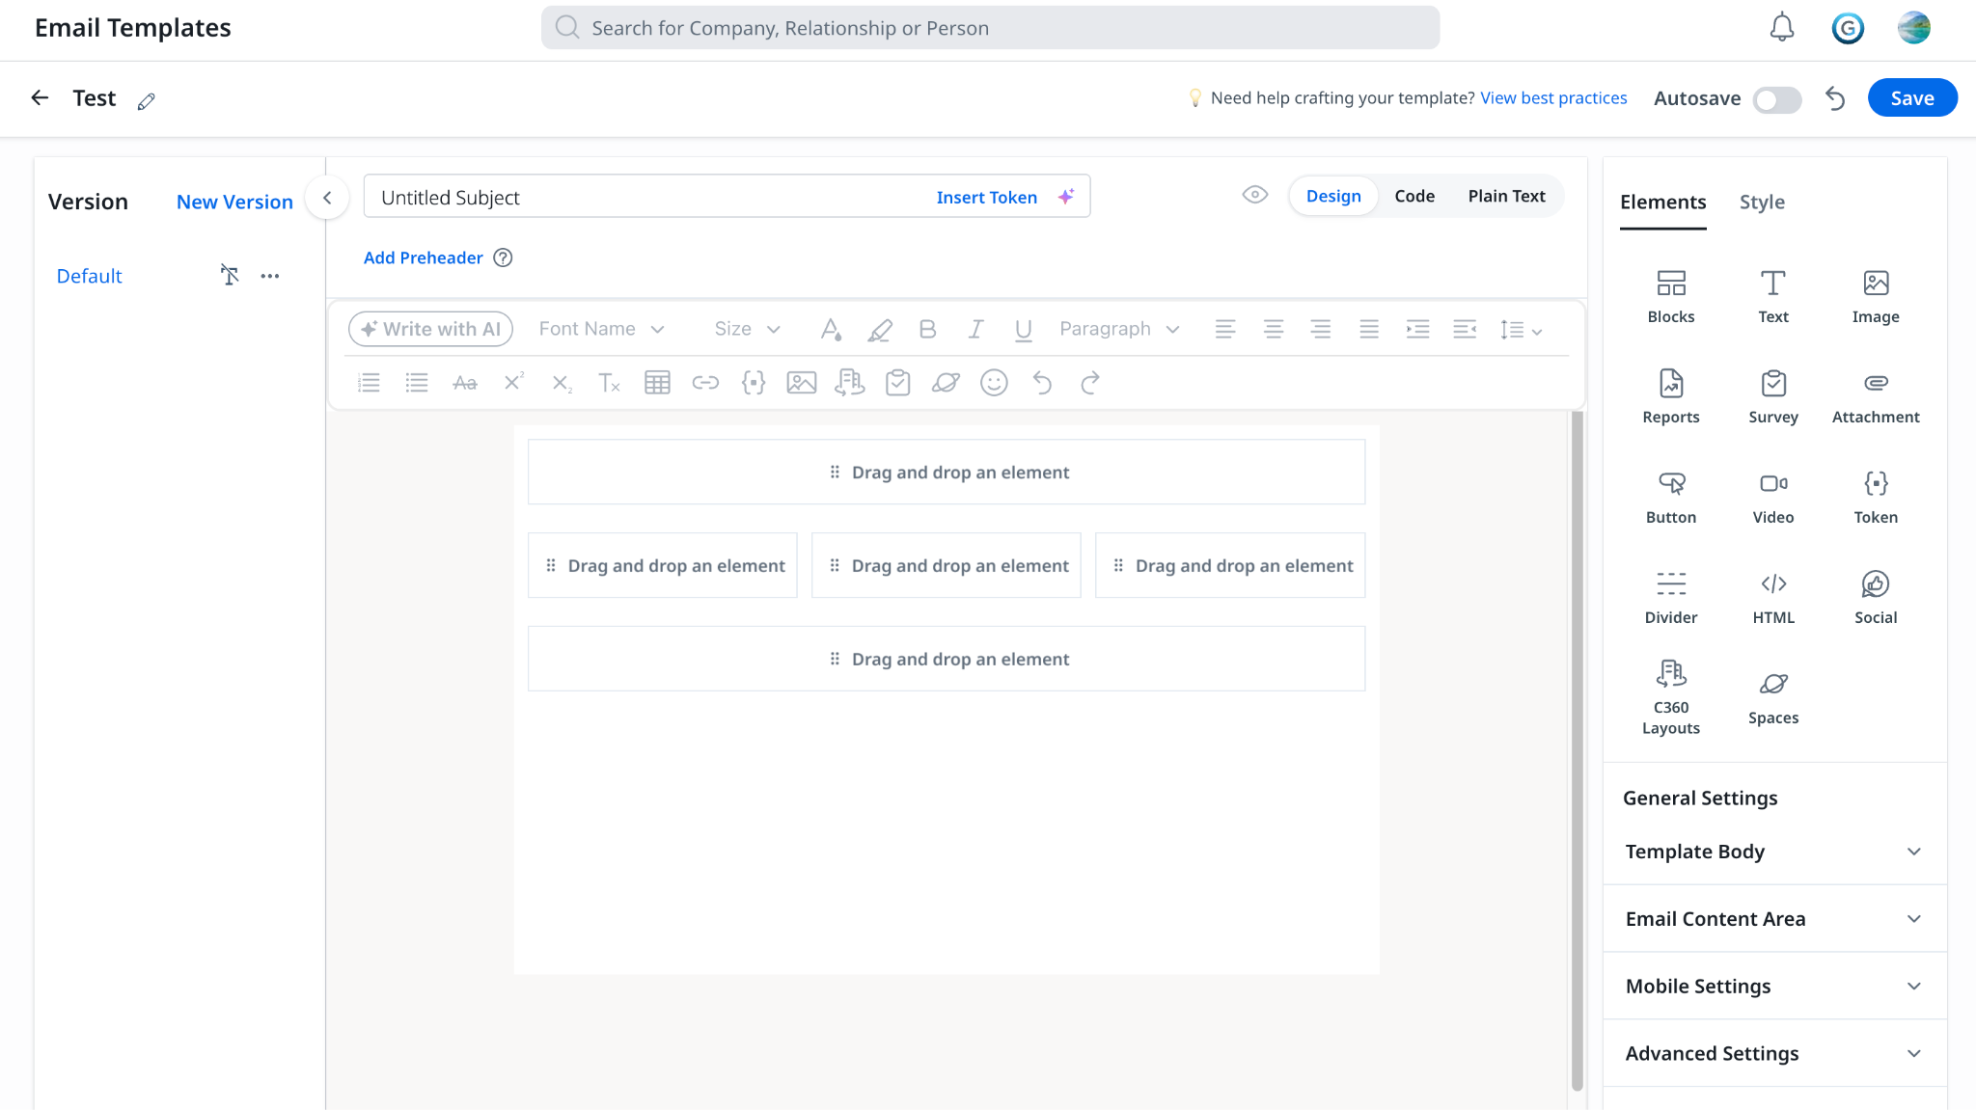
Task: Expand the Mobile Settings section
Action: point(1774,986)
